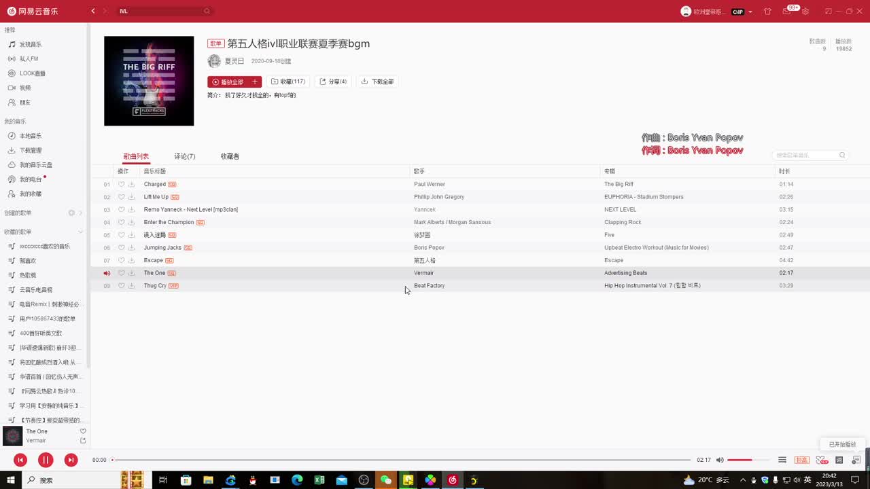870x489 pixels.
Task: Mute the player volume speaker icon
Action: click(720, 460)
